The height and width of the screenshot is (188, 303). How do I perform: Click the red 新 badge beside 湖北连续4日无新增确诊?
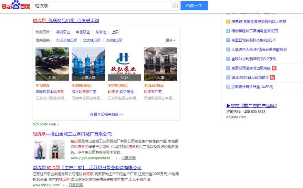(x=272, y=77)
